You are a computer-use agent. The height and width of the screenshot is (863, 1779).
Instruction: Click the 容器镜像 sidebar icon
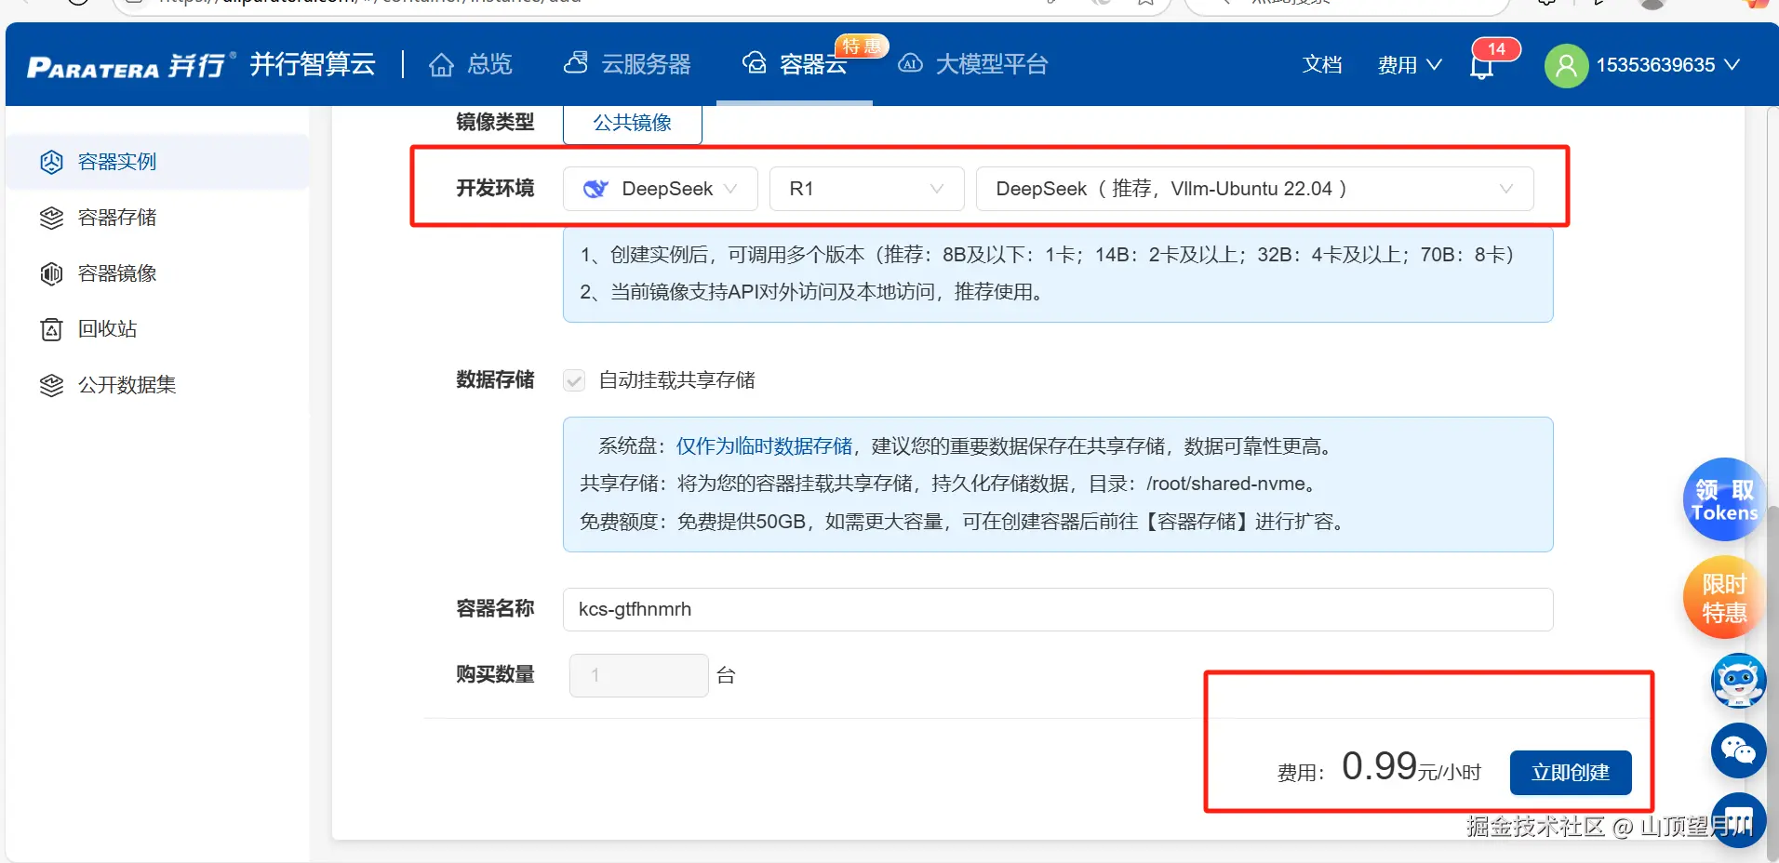pos(52,273)
